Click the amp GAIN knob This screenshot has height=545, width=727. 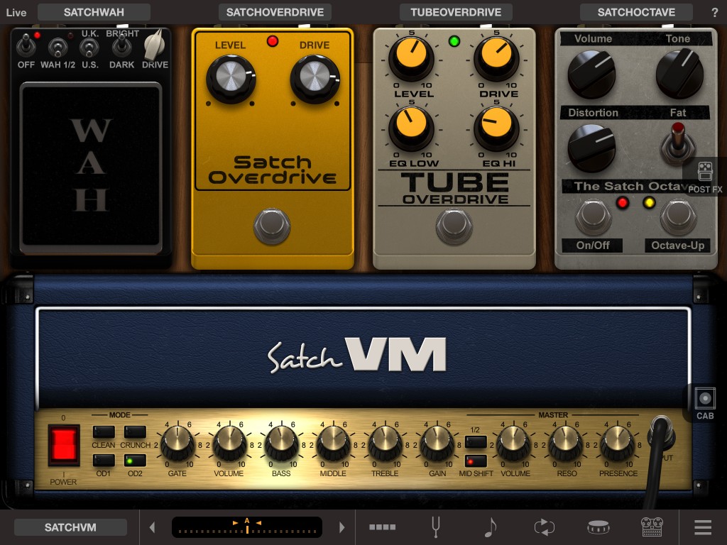tap(437, 443)
